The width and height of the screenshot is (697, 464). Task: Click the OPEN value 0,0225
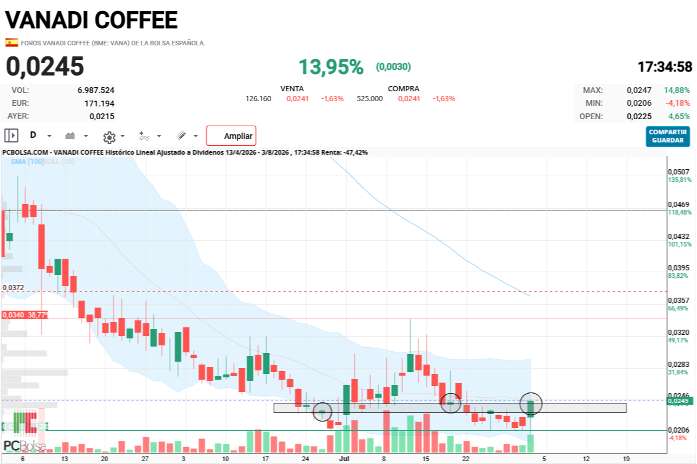tap(639, 116)
